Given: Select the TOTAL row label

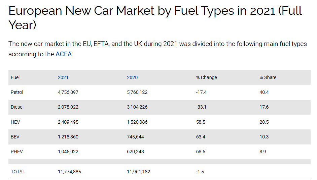Looking at the screenshot, I should [18, 172].
